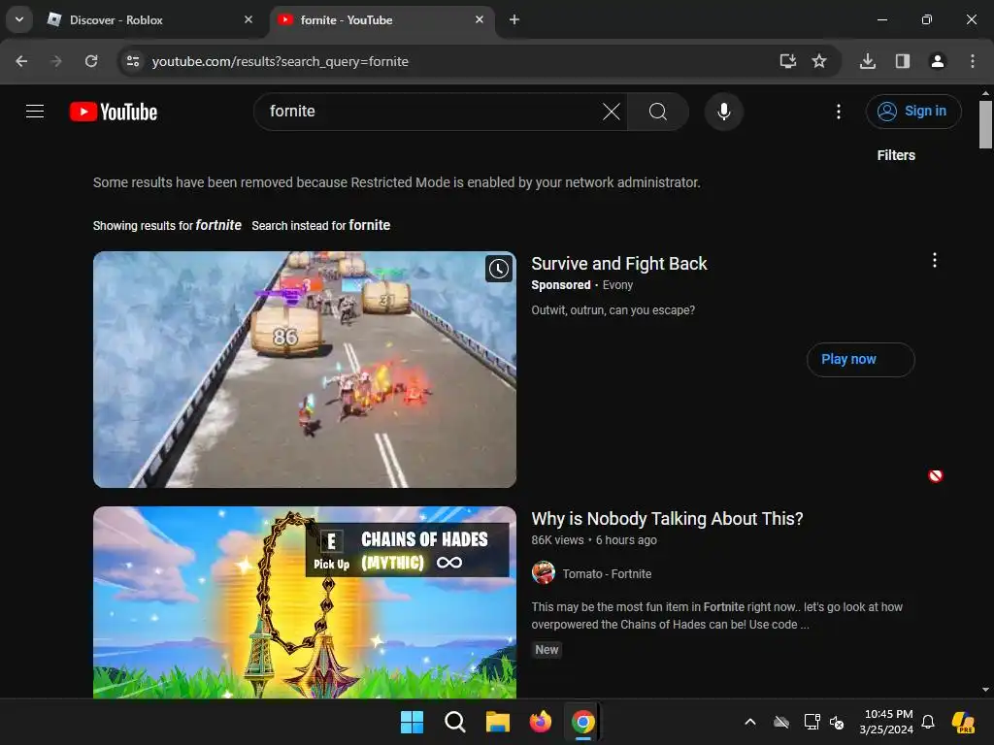The height and width of the screenshot is (745, 994).
Task: Open Chrome downloads
Action: coord(868,61)
